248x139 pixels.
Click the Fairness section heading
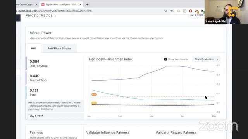click(x=36, y=132)
